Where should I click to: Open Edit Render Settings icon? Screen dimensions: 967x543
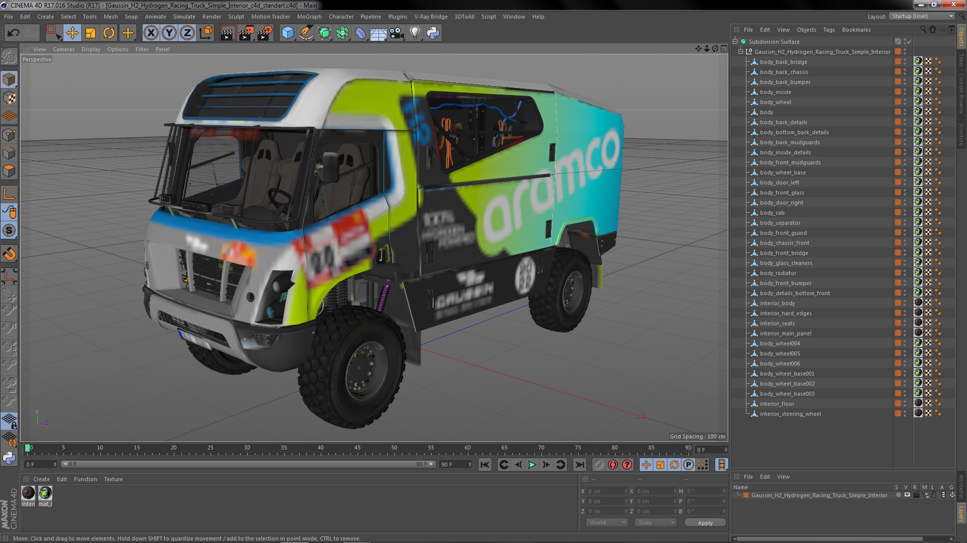point(264,33)
